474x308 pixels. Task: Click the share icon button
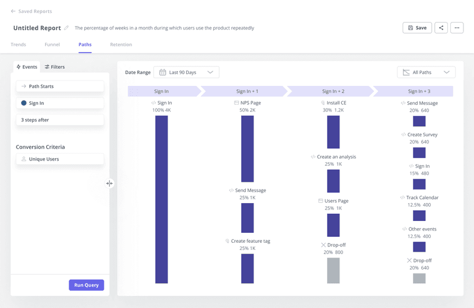(441, 28)
